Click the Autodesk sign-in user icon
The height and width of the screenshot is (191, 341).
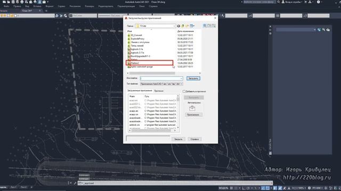(283, 2)
